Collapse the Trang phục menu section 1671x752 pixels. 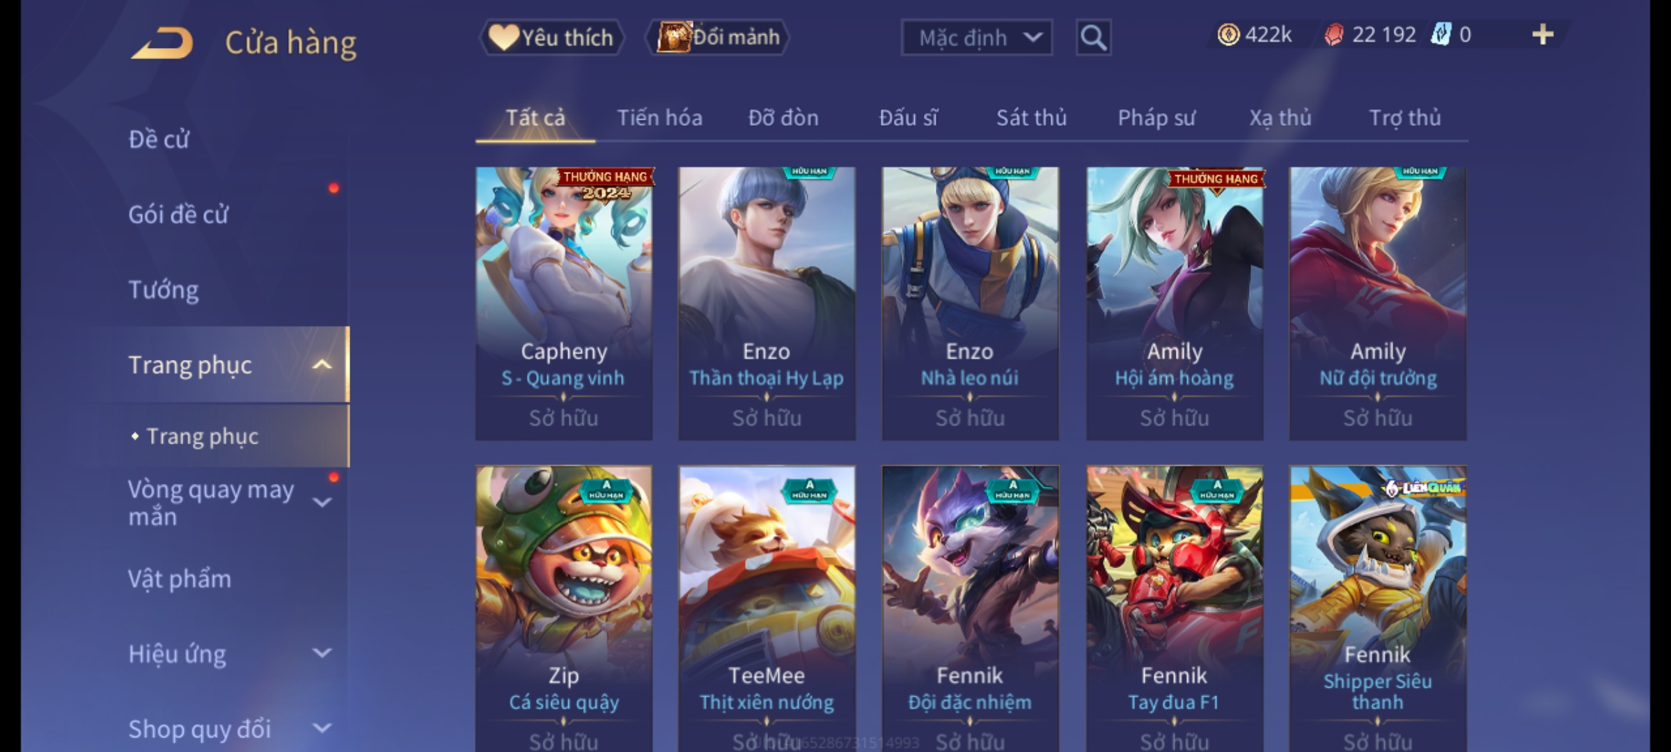click(322, 365)
